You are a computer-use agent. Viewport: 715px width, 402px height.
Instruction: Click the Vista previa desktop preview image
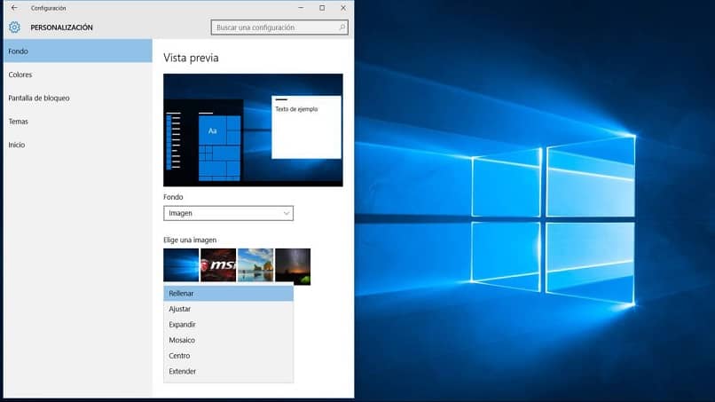(x=253, y=130)
